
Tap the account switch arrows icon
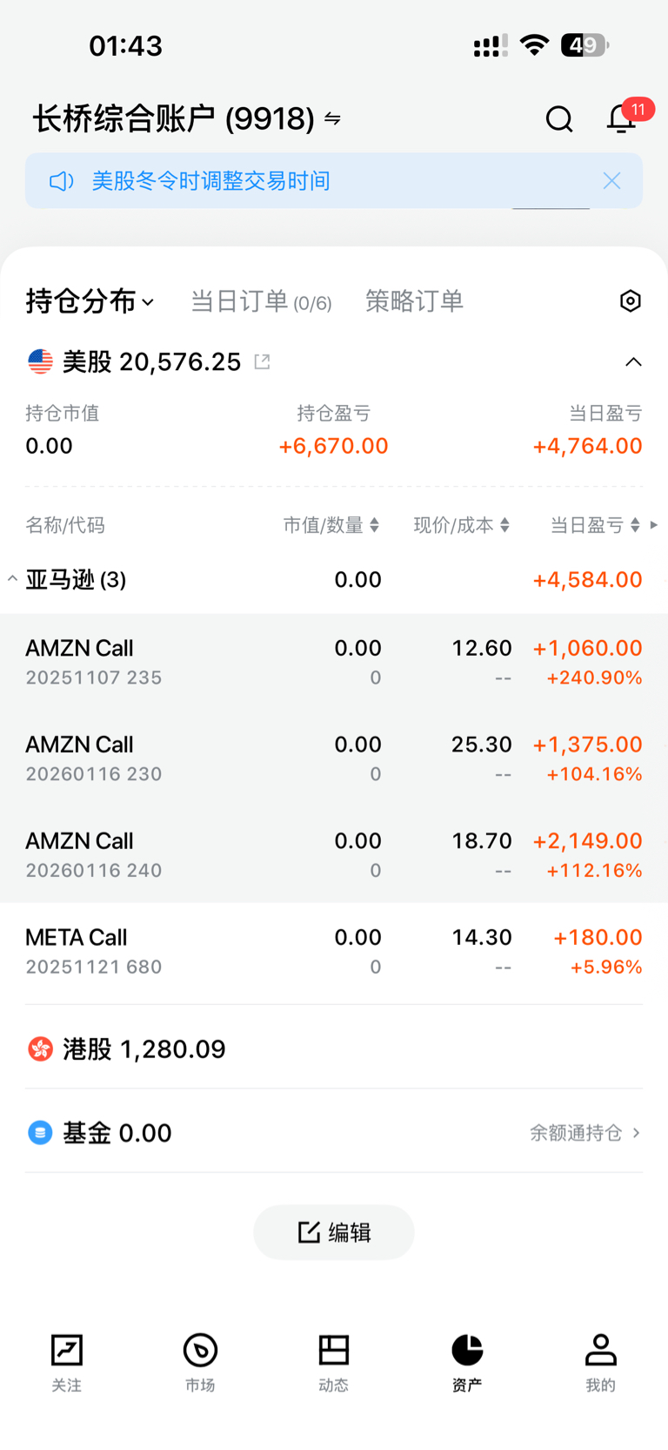coord(332,118)
